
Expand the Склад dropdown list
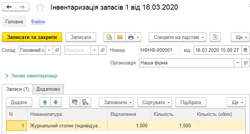click(x=49, y=50)
